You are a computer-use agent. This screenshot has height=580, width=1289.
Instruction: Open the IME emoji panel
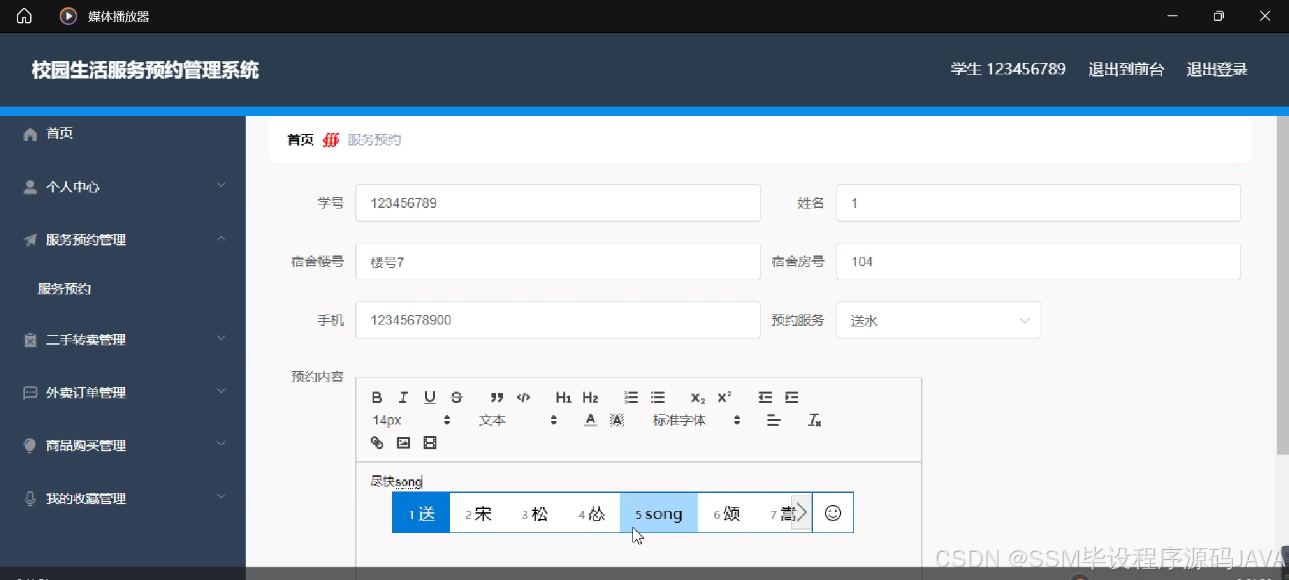(833, 514)
